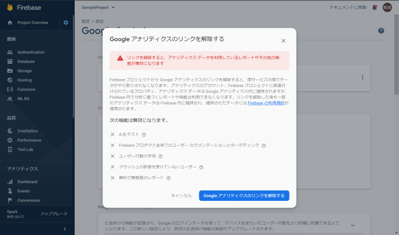Open Storage in the sidebar
The image size is (399, 235).
(25, 71)
